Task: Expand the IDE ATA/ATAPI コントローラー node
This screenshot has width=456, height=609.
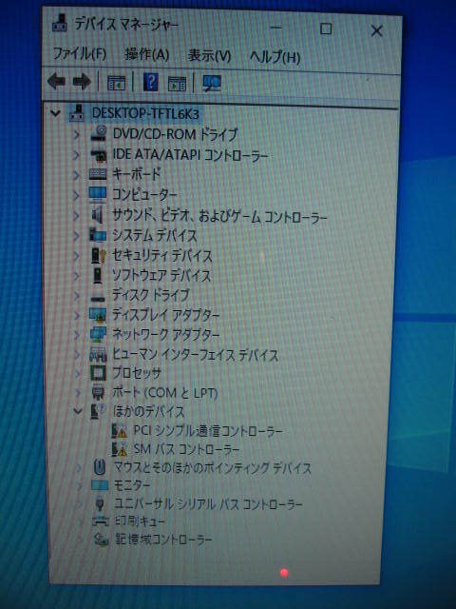Action: pyautogui.click(x=77, y=155)
